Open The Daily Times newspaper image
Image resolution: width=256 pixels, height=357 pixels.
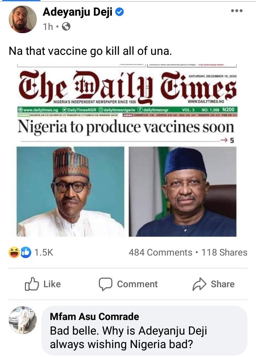click(127, 150)
